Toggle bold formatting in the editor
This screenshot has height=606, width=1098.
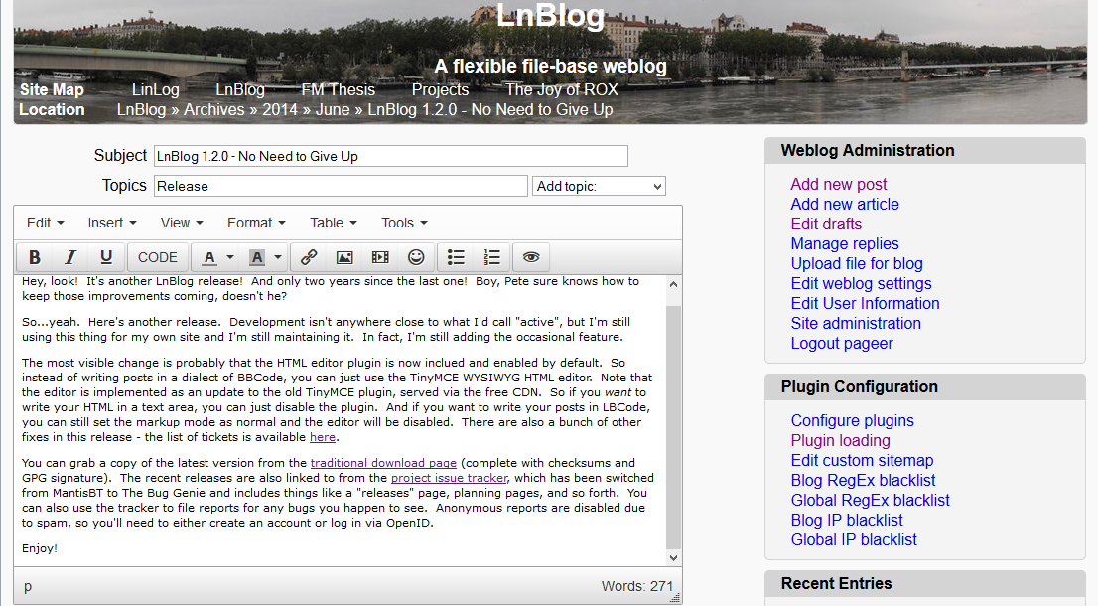[x=34, y=257]
